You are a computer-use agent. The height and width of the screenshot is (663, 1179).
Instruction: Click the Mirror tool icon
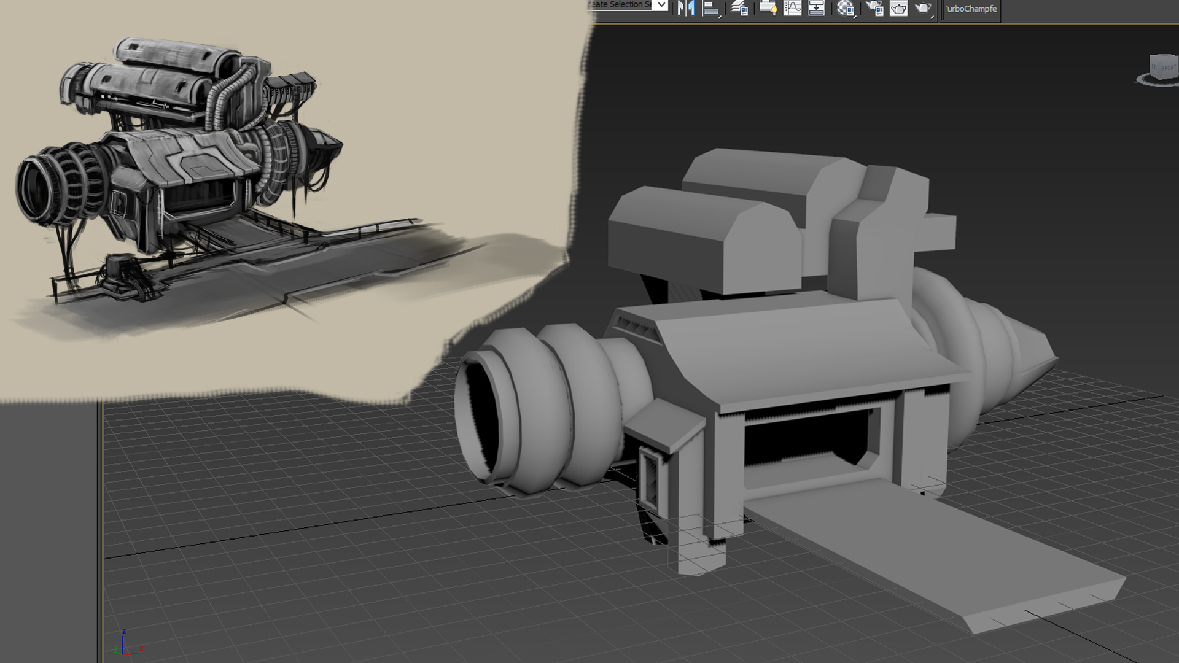click(x=686, y=8)
